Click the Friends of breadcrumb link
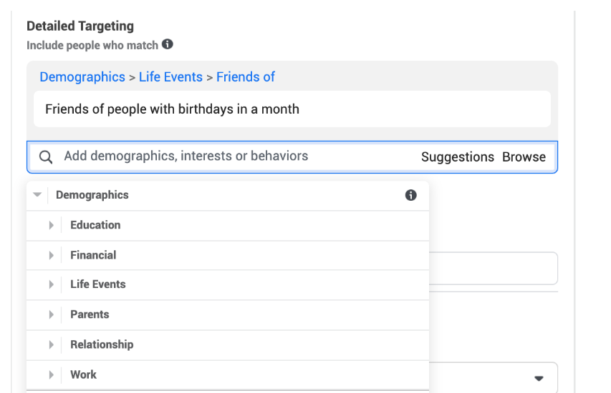The width and height of the screenshot is (611, 393). click(x=246, y=76)
